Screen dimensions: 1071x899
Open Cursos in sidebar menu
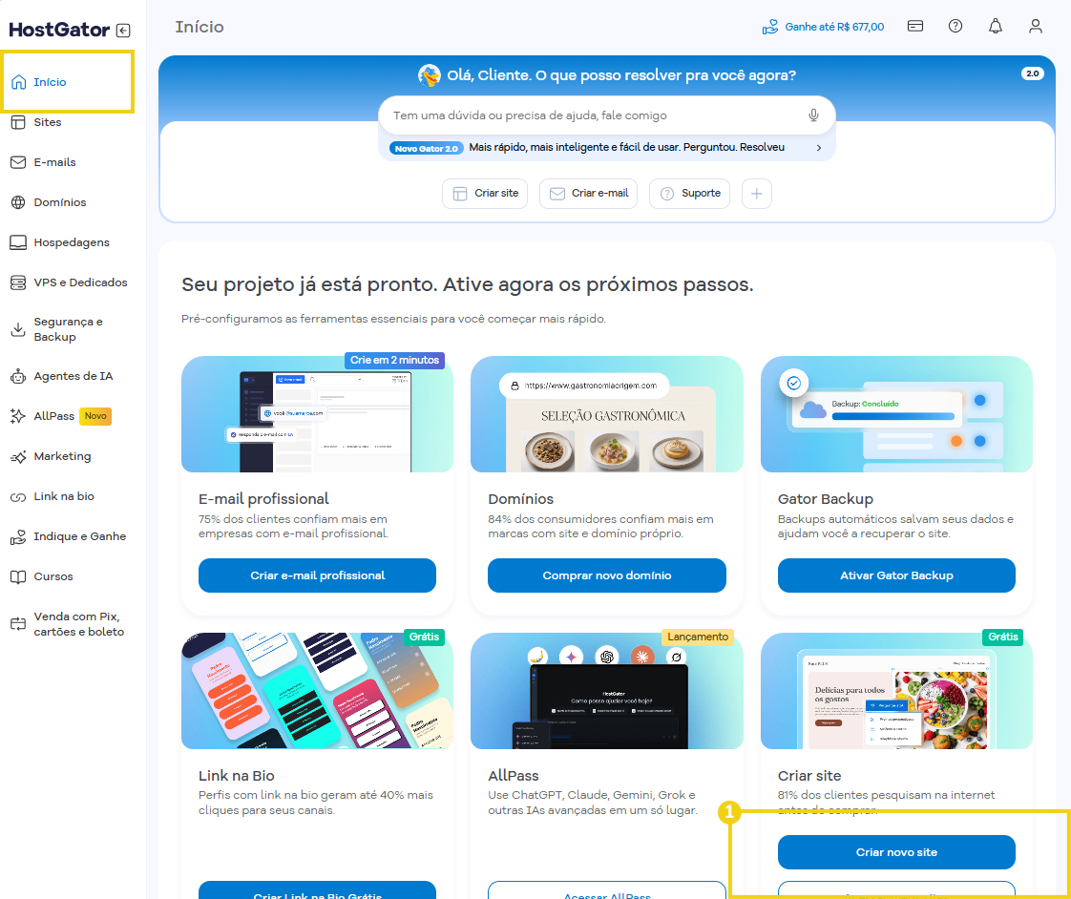[x=53, y=576]
